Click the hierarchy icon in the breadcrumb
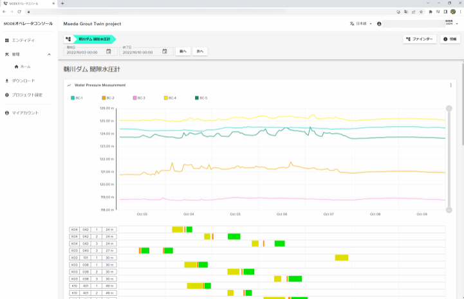This screenshot has width=464, height=299. [68, 39]
